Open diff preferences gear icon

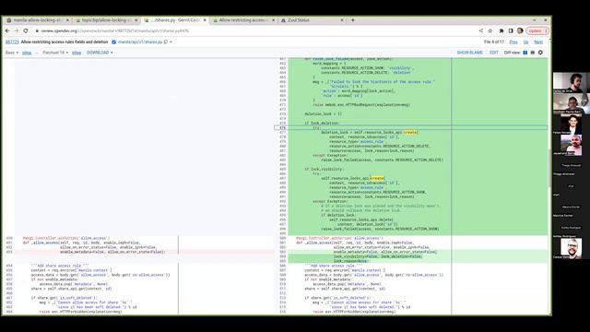coord(540,53)
